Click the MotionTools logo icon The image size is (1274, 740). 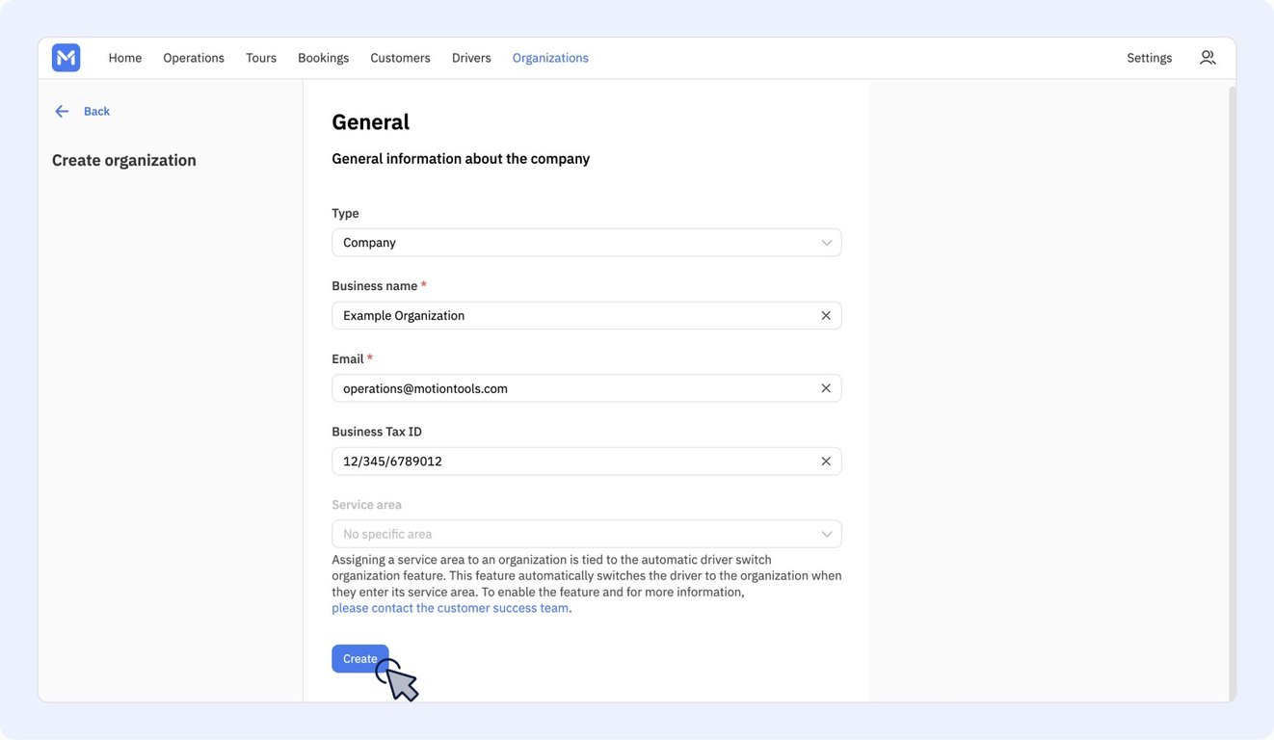coord(66,58)
